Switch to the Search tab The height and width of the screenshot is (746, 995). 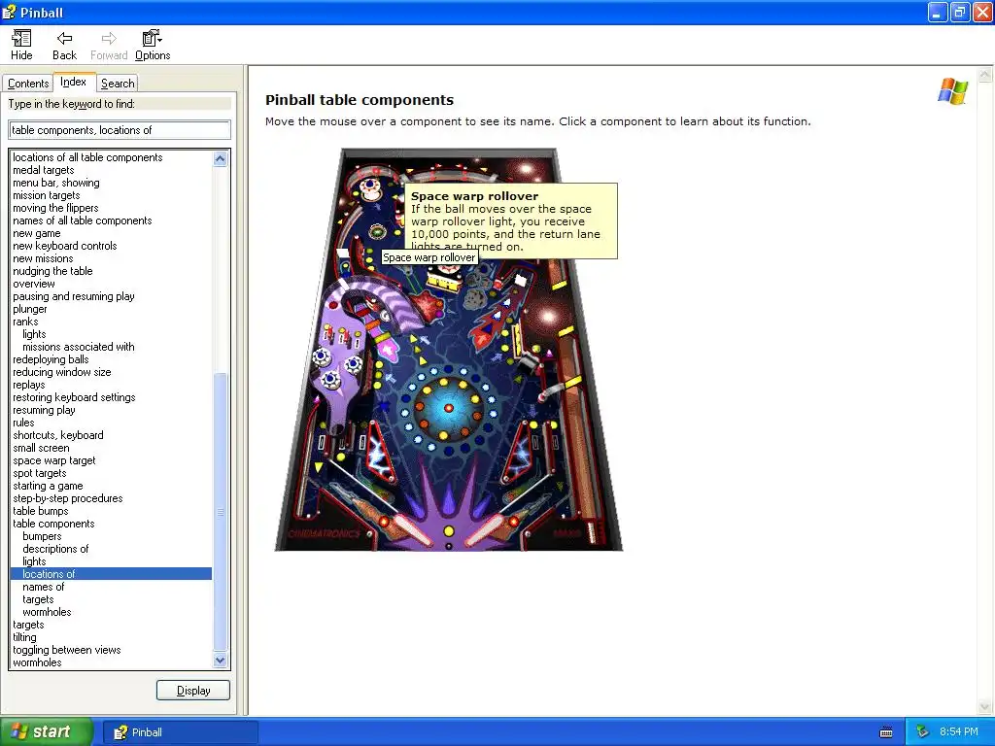pyautogui.click(x=118, y=84)
